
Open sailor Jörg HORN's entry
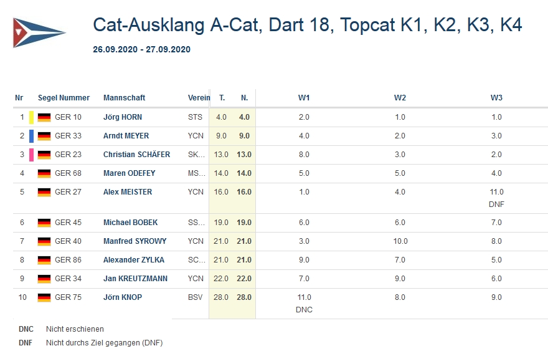tap(123, 117)
